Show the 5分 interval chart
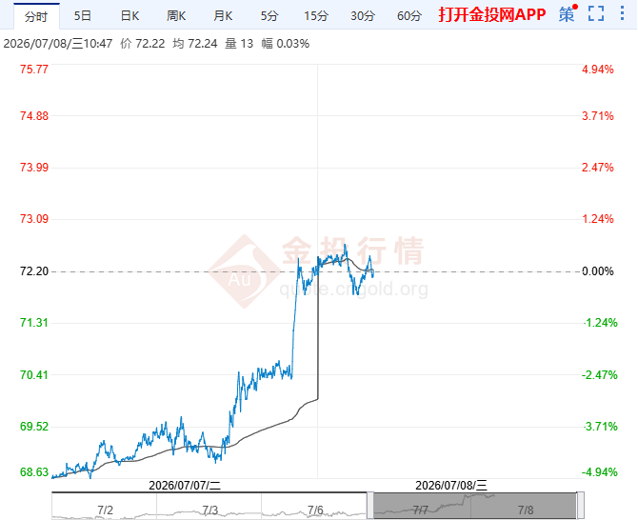This screenshot has height=520, width=638. pos(269,16)
